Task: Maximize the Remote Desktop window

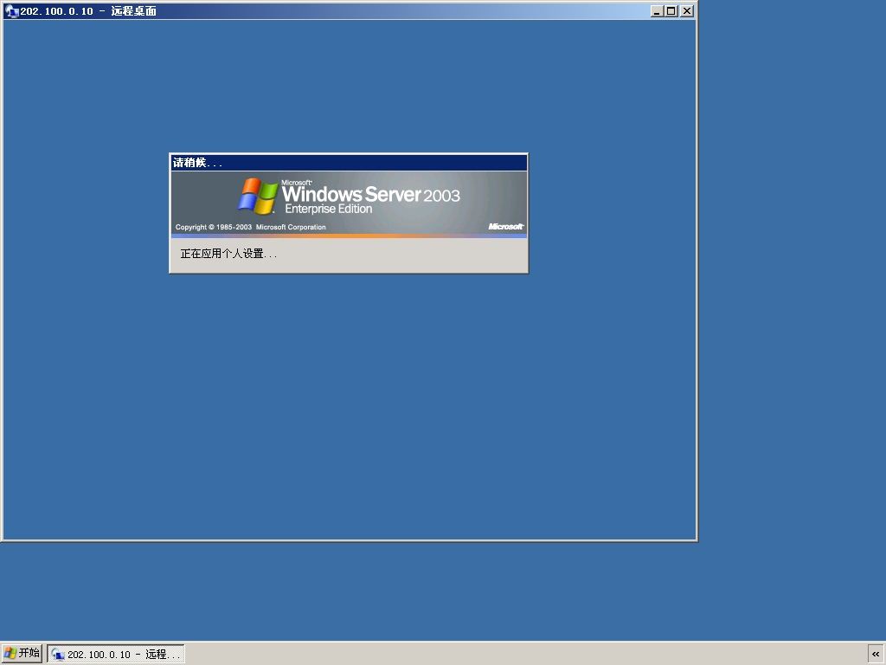Action: (x=671, y=10)
